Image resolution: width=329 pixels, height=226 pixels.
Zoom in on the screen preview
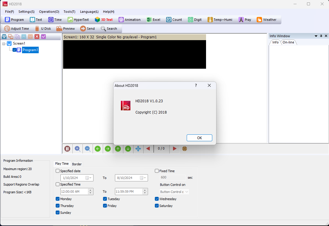coord(77,149)
